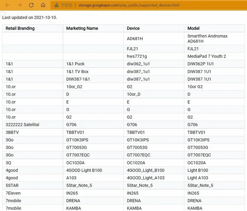Click the 3222222 Satelital branding cell
The image size is (247, 211).
(33, 125)
